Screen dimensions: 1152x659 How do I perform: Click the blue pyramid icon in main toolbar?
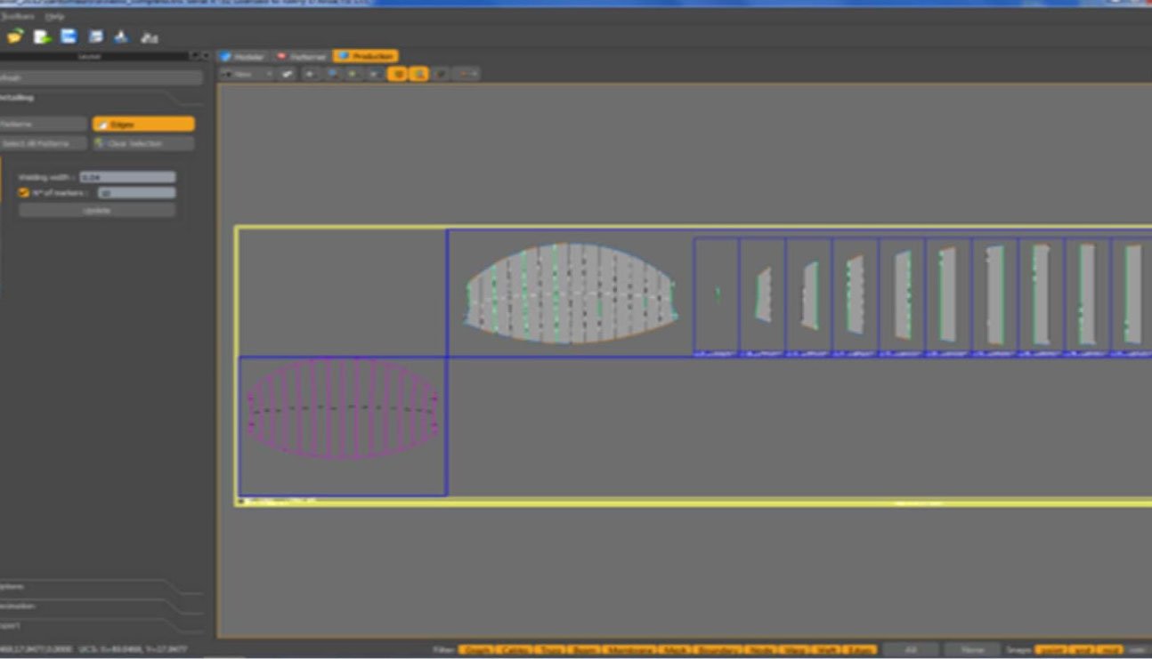122,36
